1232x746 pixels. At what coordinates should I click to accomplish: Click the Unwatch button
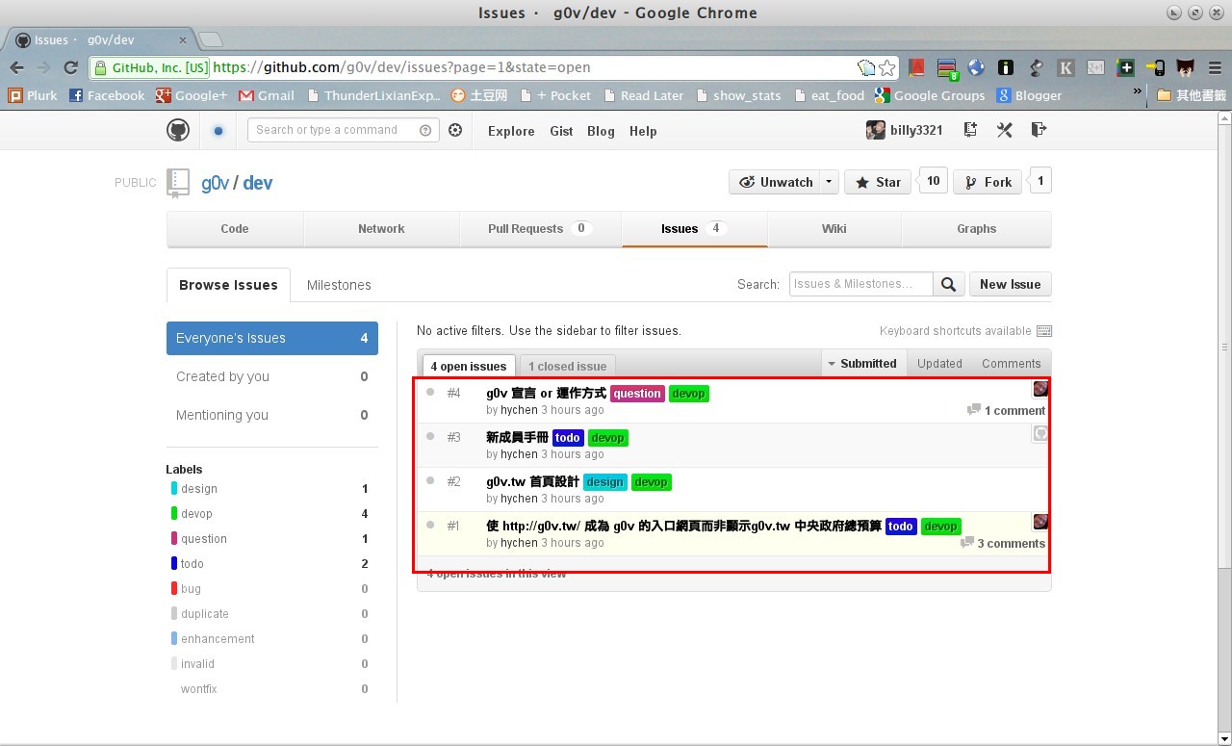774,182
